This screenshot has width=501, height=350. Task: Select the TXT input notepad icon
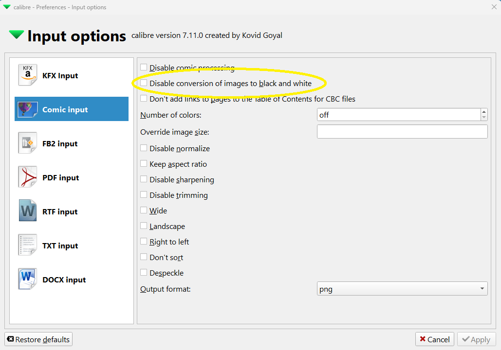pos(28,245)
